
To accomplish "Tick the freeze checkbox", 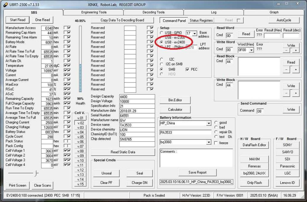I will pos(216,143).
